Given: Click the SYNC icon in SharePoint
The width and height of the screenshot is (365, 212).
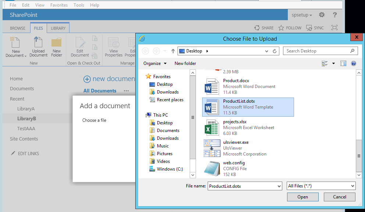Looking at the screenshot, I should point(309,28).
